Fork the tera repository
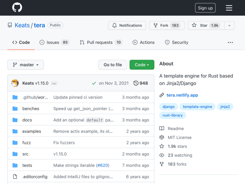This screenshot has width=245, height=184. pyautogui.click(x=167, y=25)
